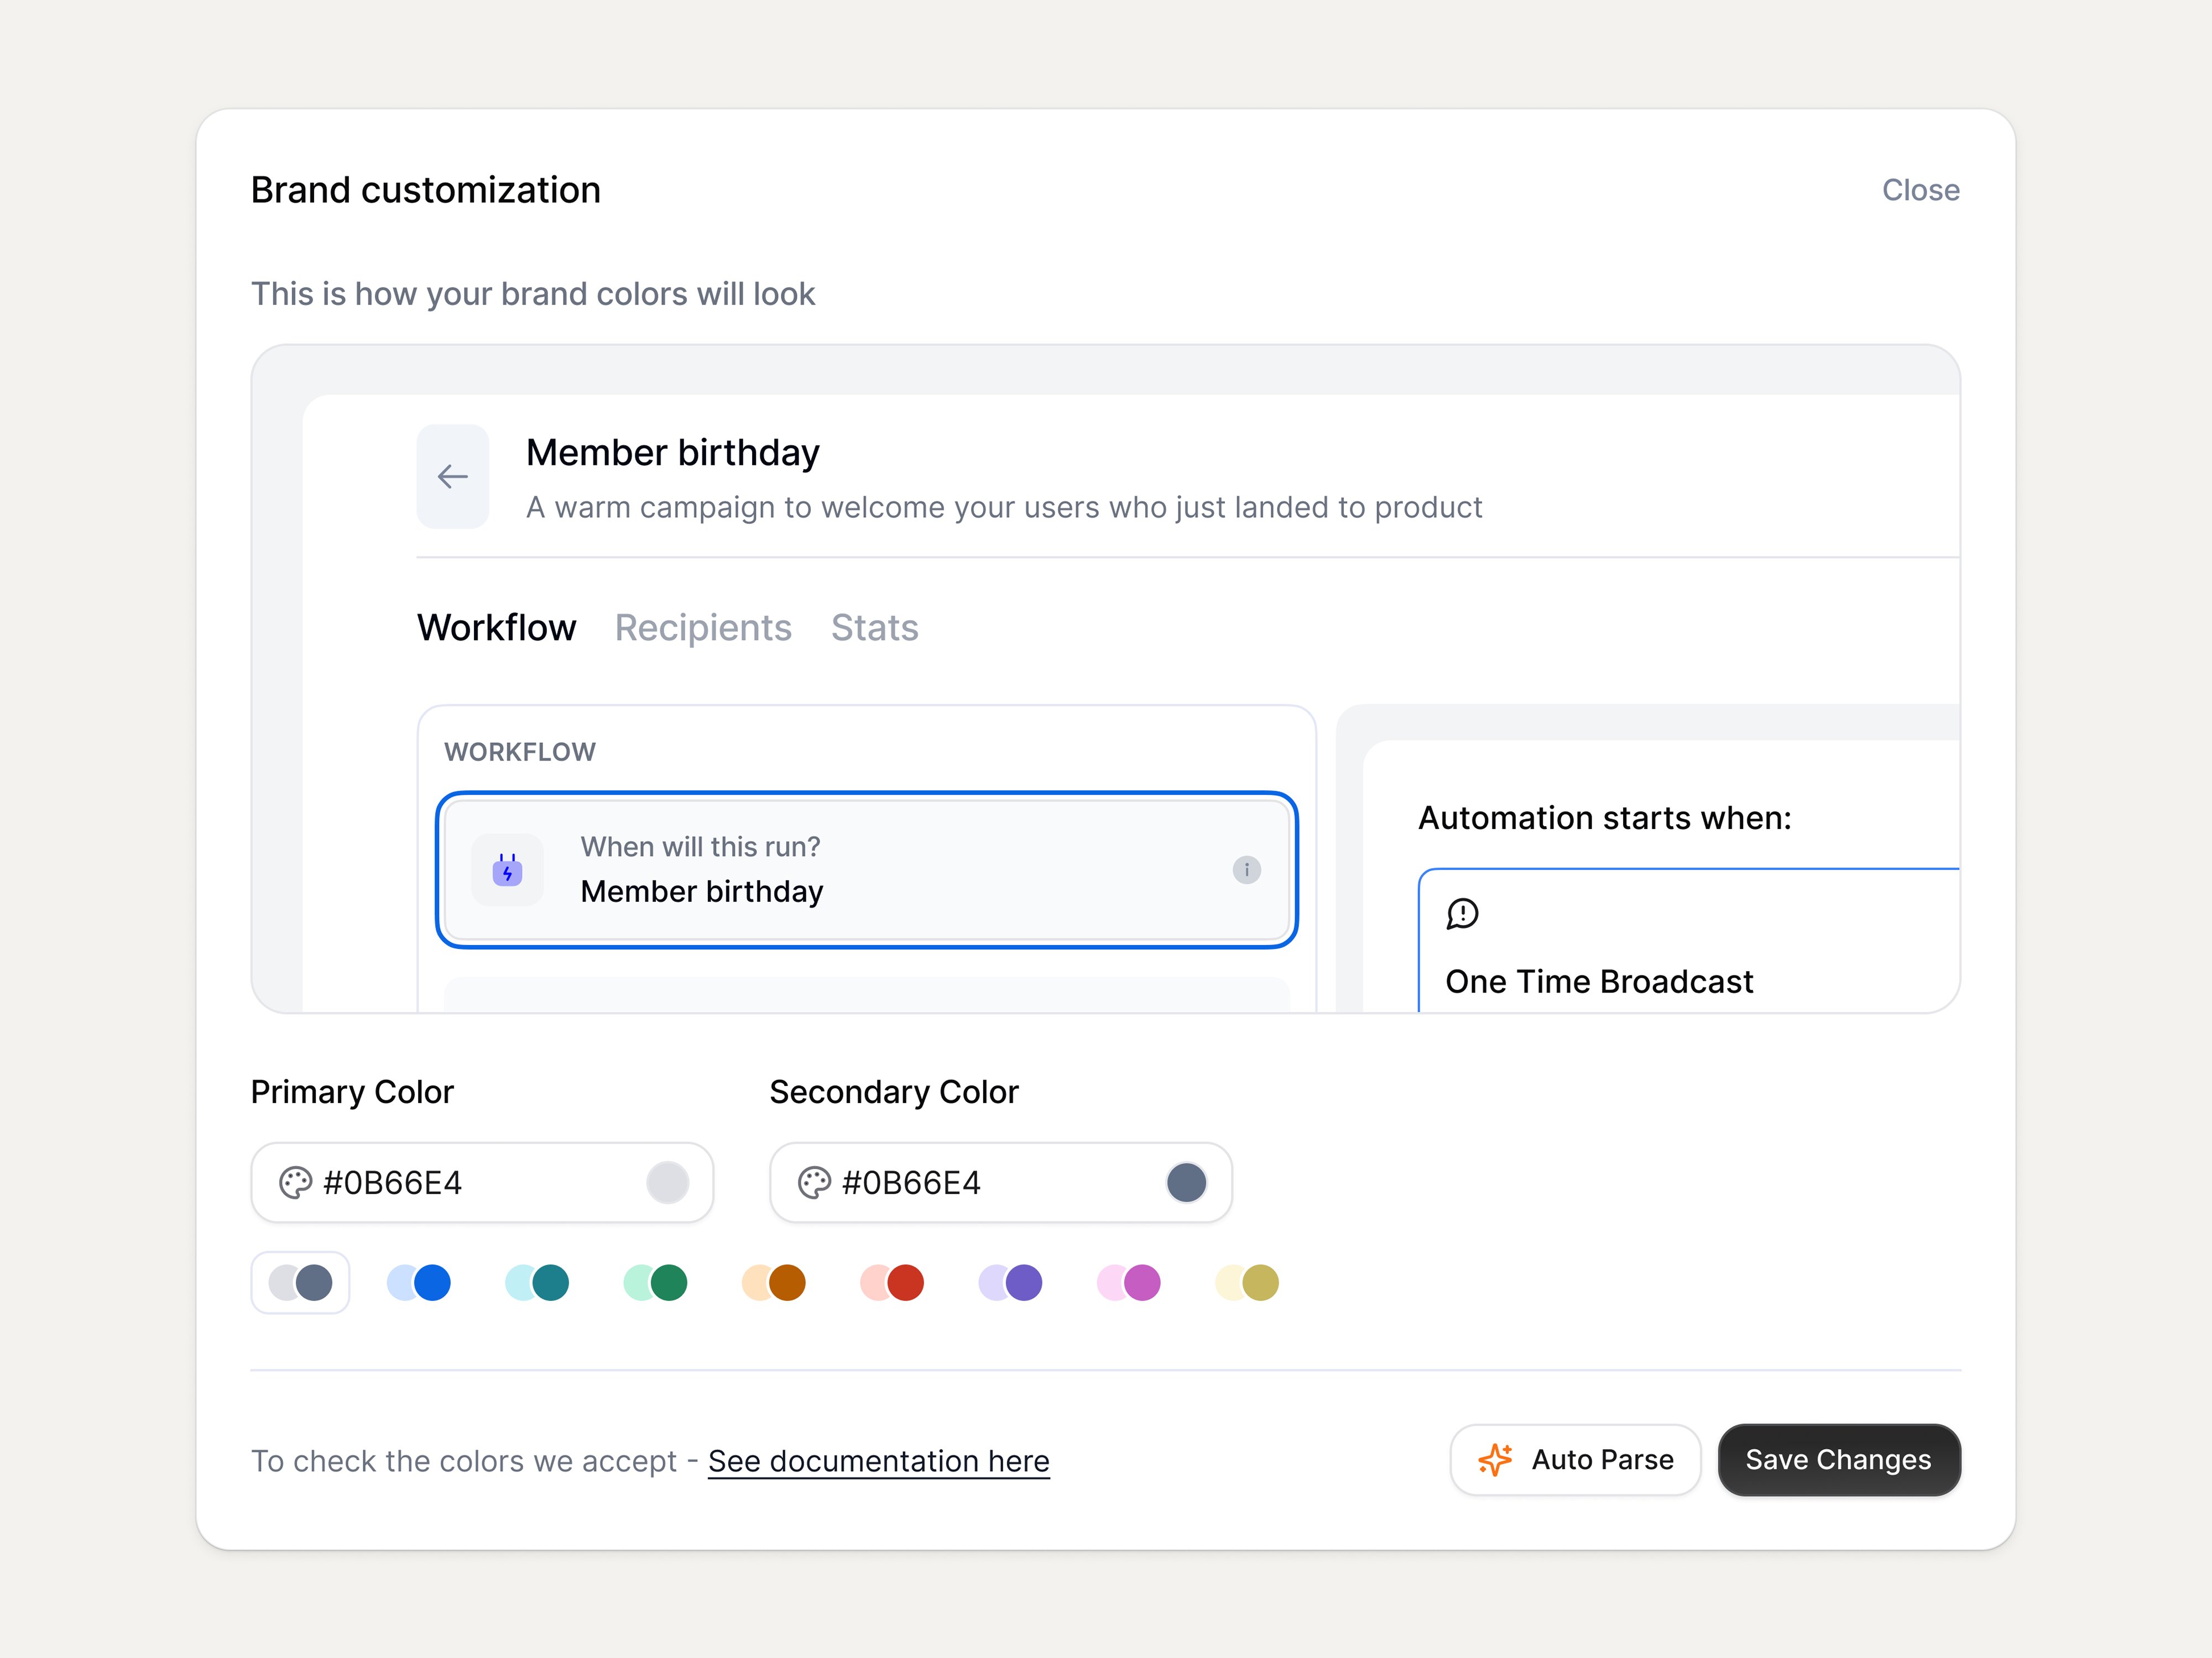Viewport: 2212px width, 1658px height.
Task: Select the When will this run card
Action: tap(866, 869)
